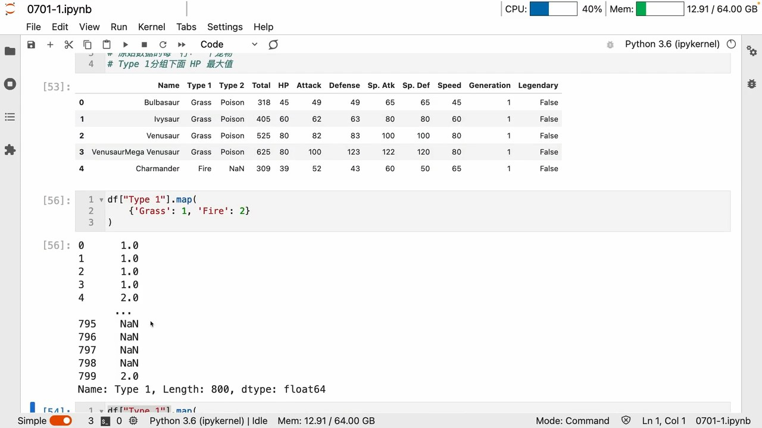Click the Sp. Atk column header
Screen dimensions: 762x428
(381, 86)
